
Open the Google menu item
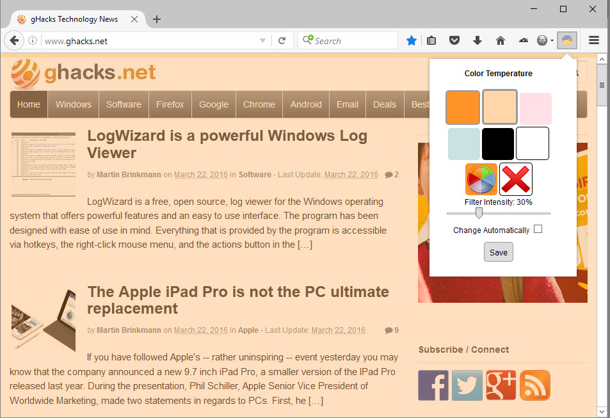214,104
